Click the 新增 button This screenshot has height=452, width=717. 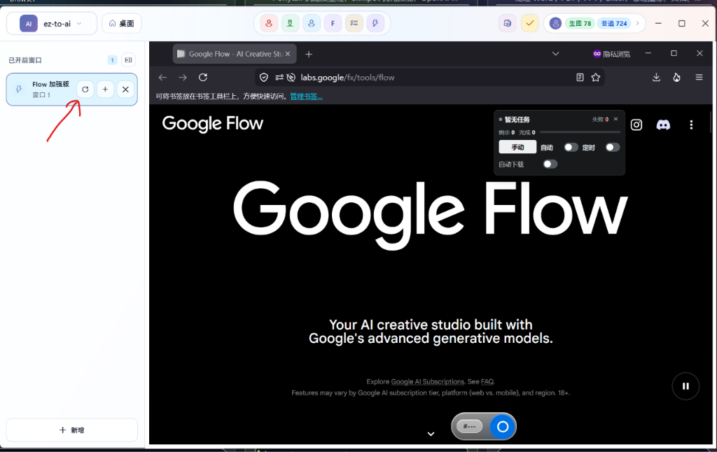[72, 430]
